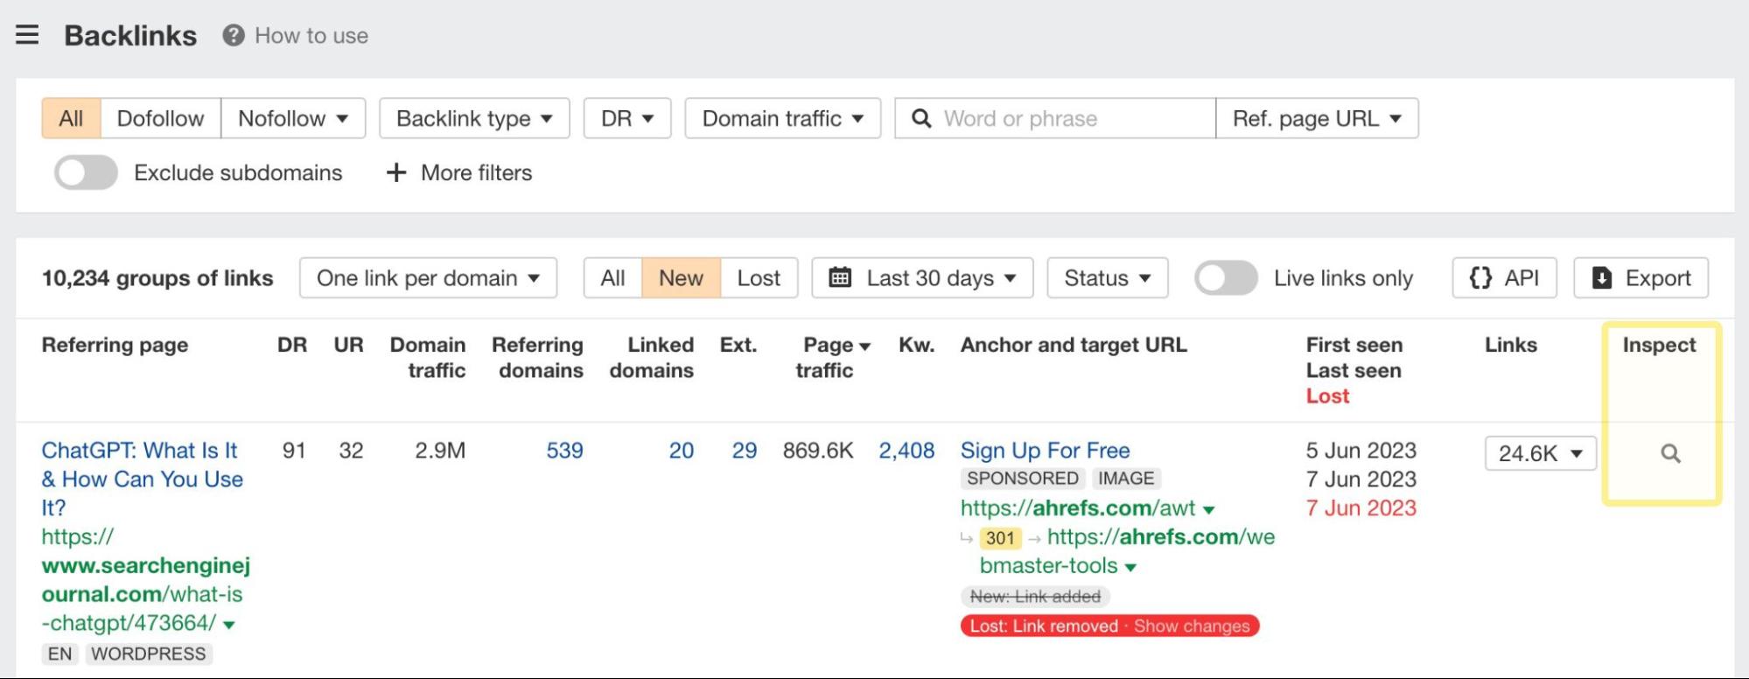
Task: Click the red 7 Jun 2023 lost date
Action: [1361, 507]
